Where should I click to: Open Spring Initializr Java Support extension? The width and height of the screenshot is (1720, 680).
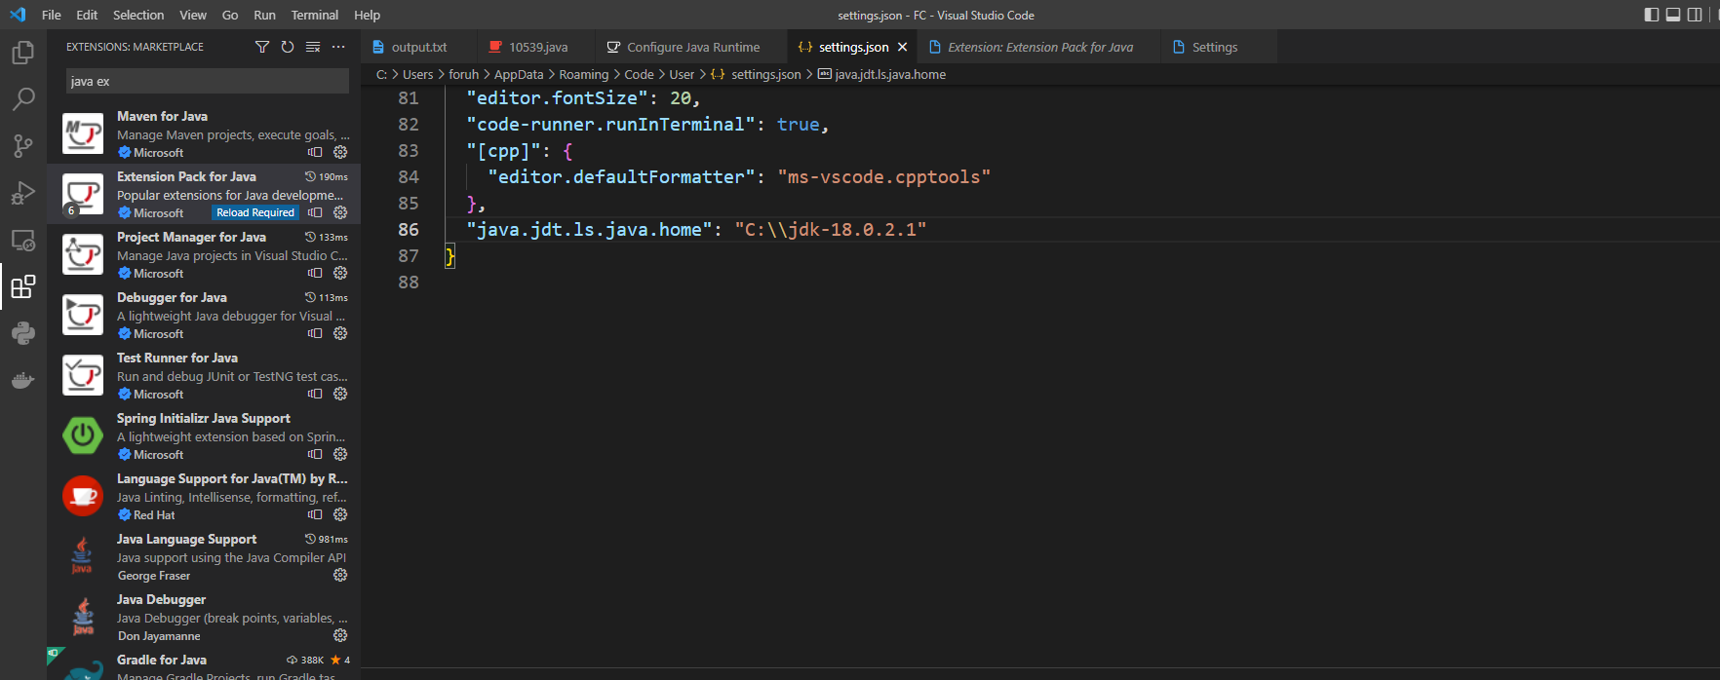tap(204, 435)
